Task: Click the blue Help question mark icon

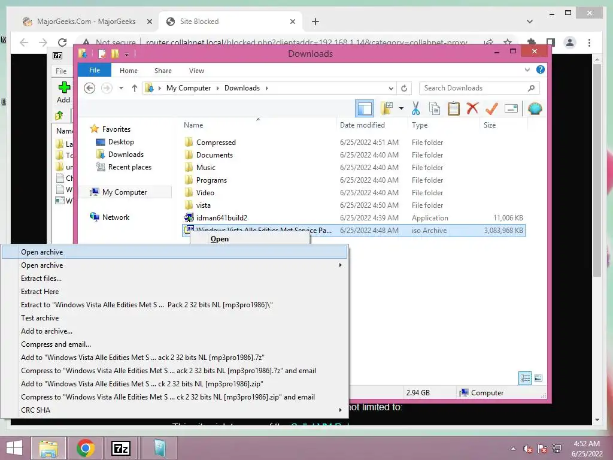Action: 541,69
